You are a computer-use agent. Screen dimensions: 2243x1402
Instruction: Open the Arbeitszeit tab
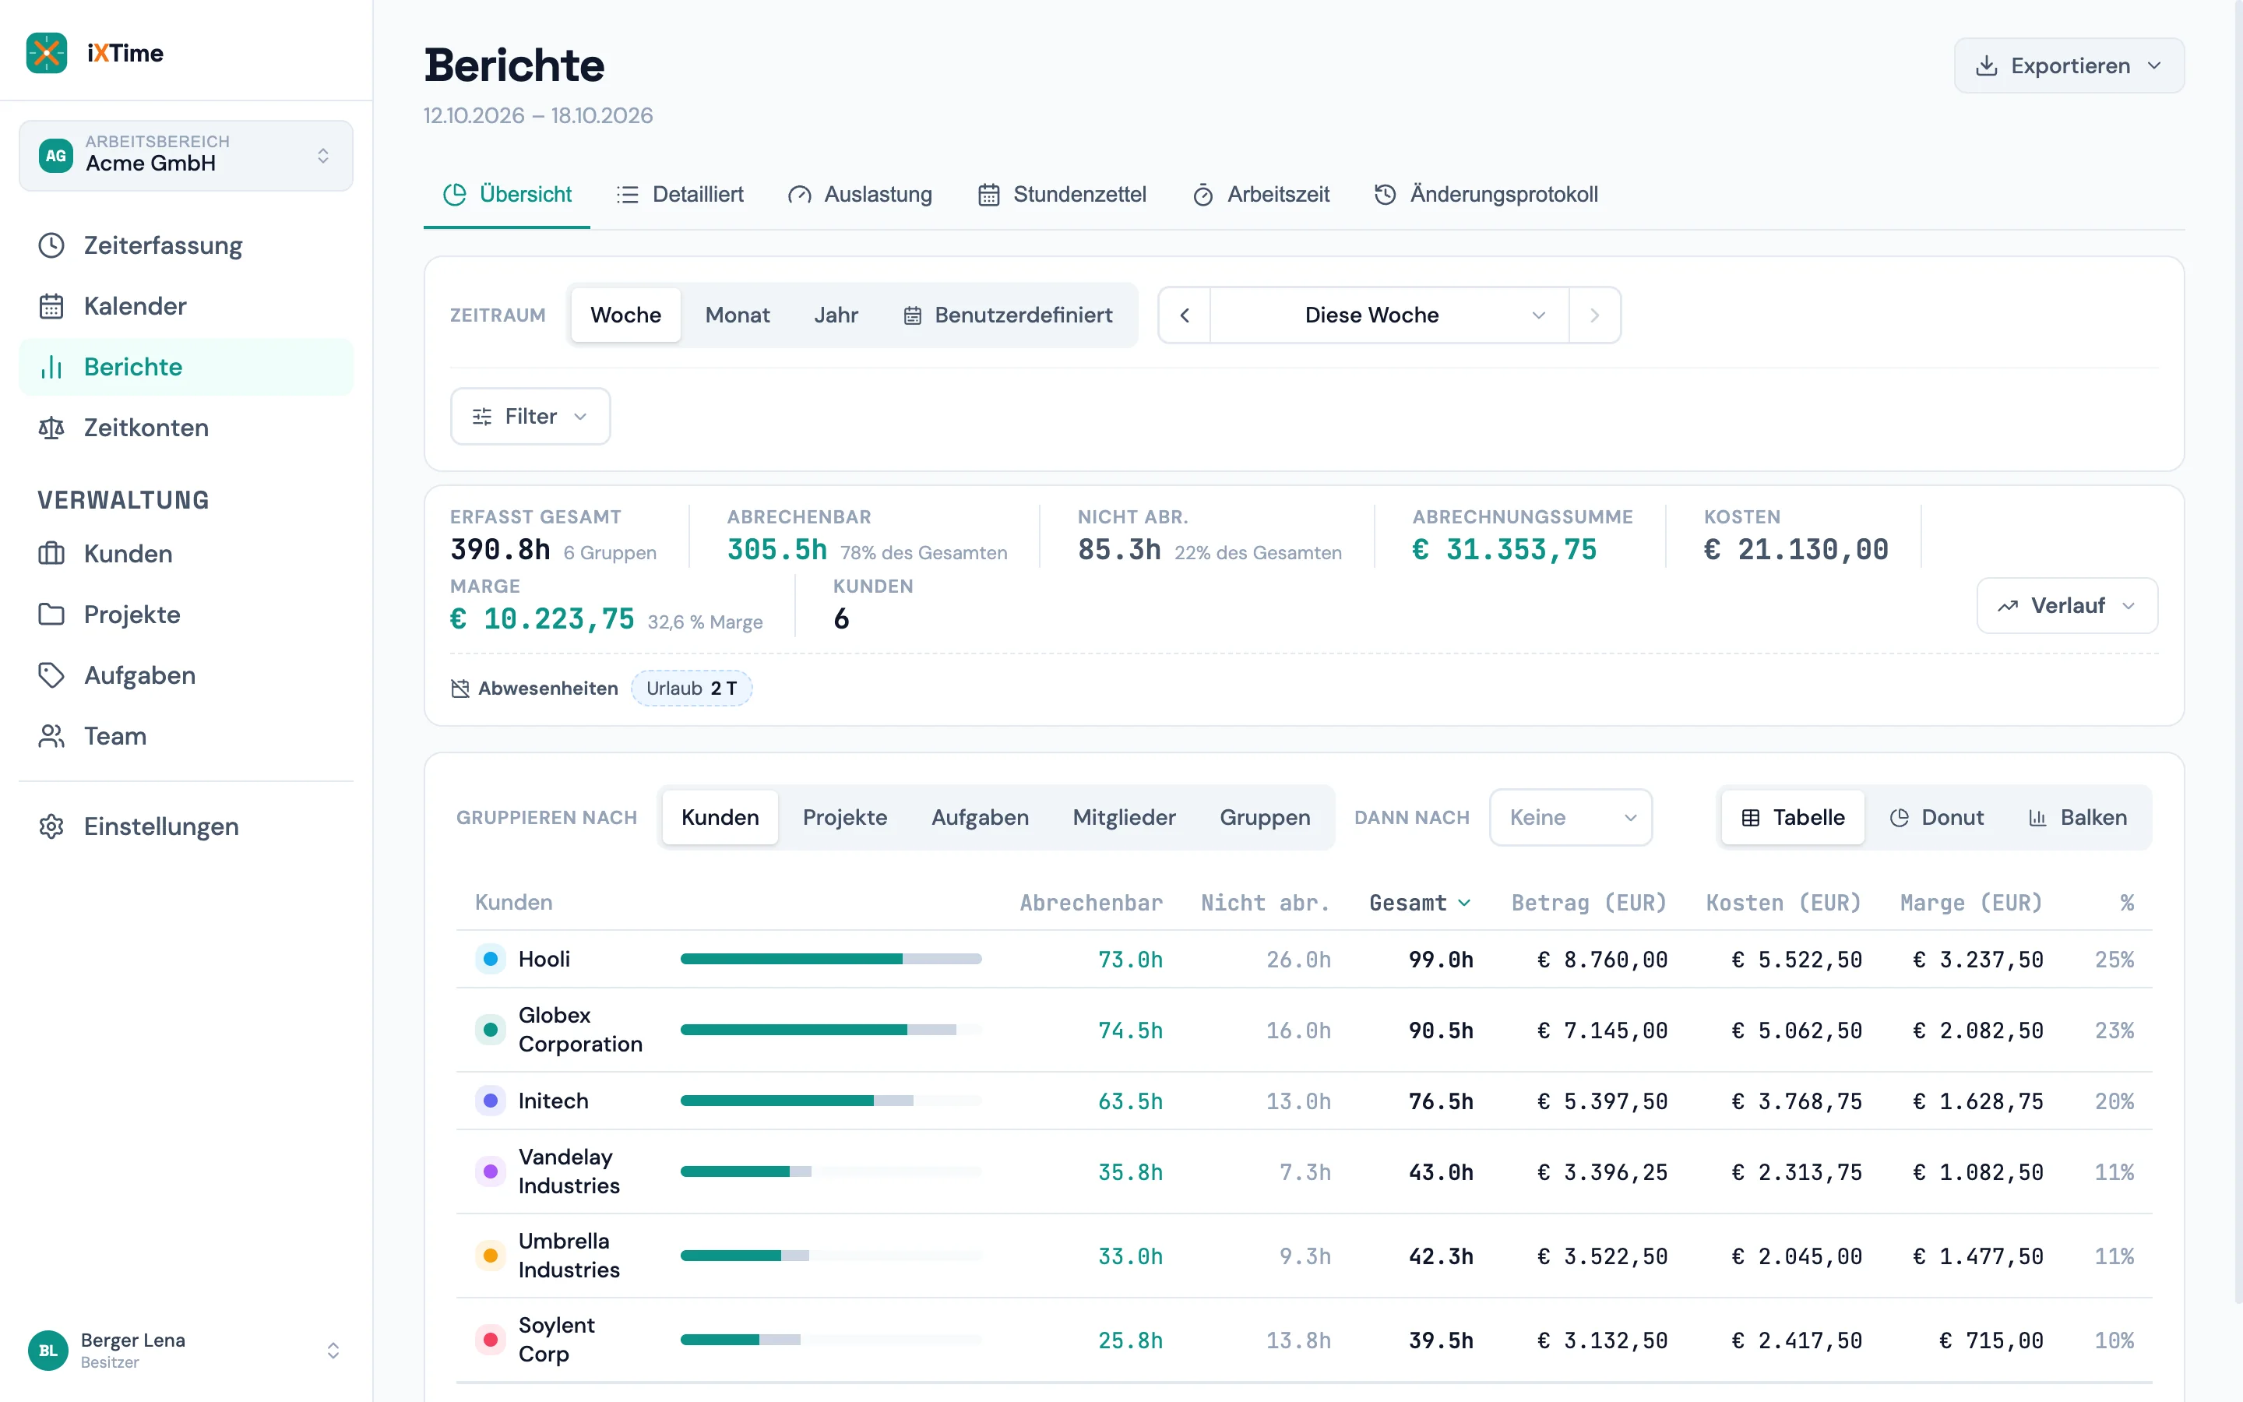(x=1261, y=195)
